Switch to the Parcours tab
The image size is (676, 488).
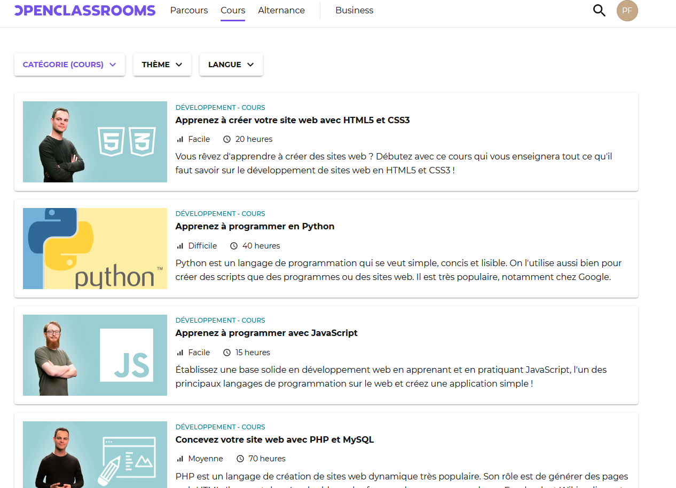click(x=188, y=10)
